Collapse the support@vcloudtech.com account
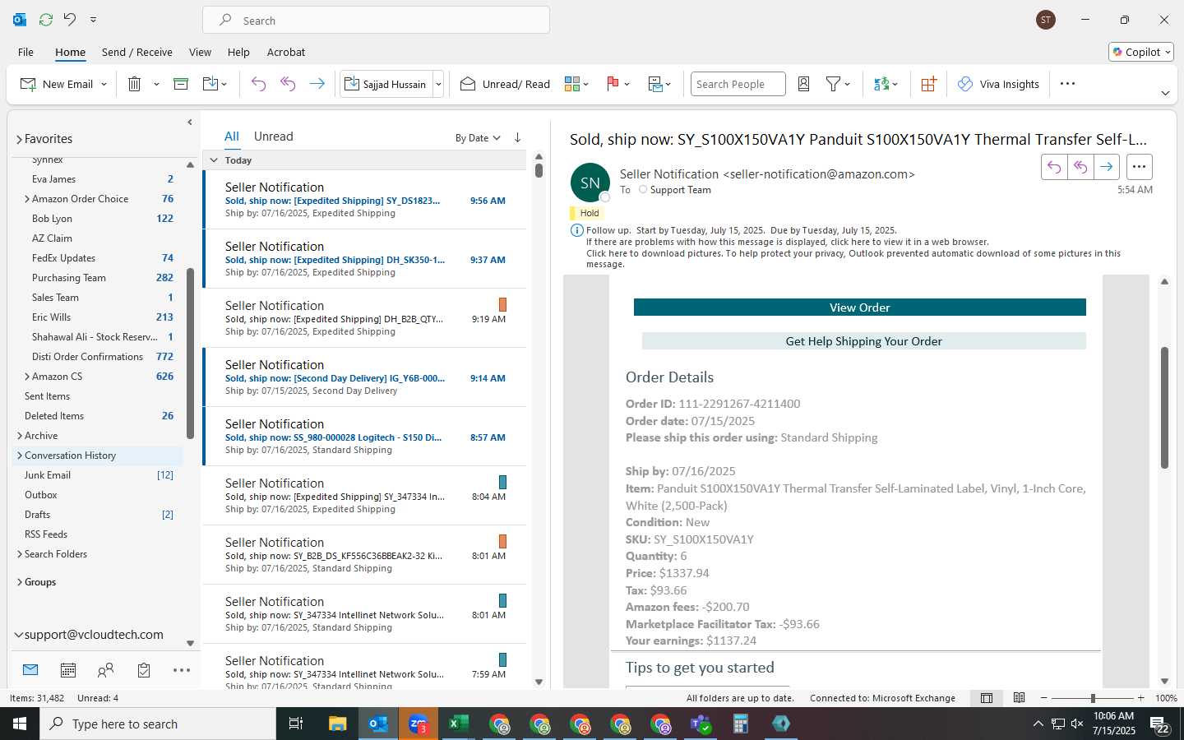Viewport: 1184px width, 740px height. pyautogui.click(x=19, y=635)
